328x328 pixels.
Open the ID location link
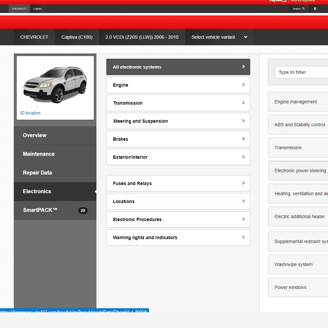(x=30, y=113)
